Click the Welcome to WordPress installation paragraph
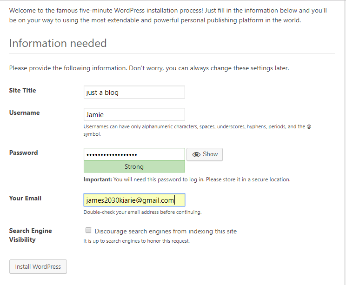The image size is (346, 285). [x=168, y=15]
